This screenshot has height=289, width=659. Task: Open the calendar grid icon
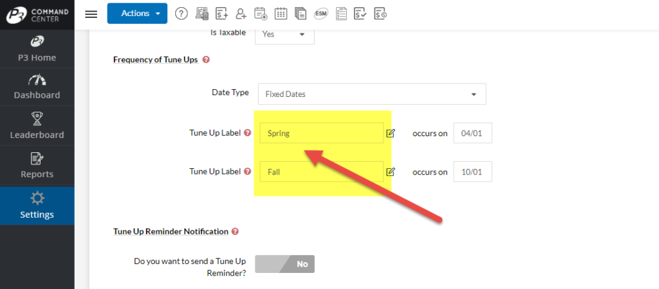pyautogui.click(x=281, y=13)
